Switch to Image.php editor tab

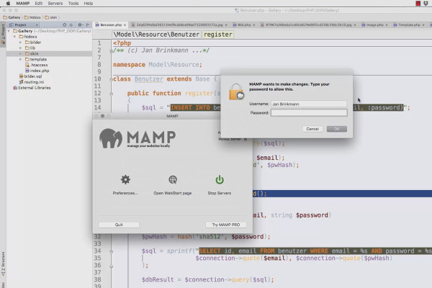373,24
